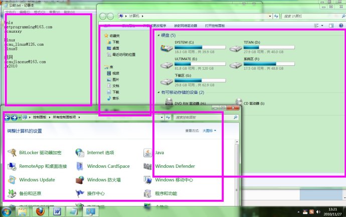346x217 pixels.
Task: Open the Control Panel address history dropdown
Action: [x=162, y=118]
